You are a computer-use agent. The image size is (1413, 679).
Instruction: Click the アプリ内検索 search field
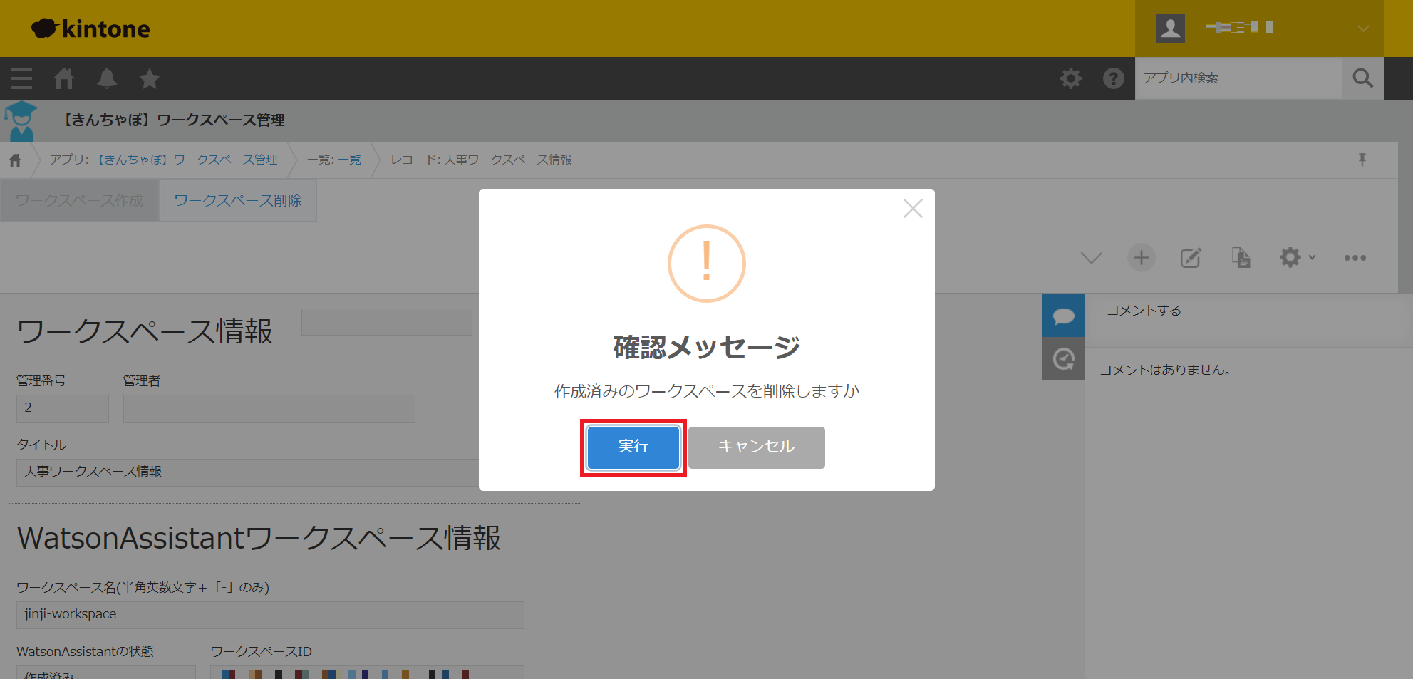[x=1238, y=78]
